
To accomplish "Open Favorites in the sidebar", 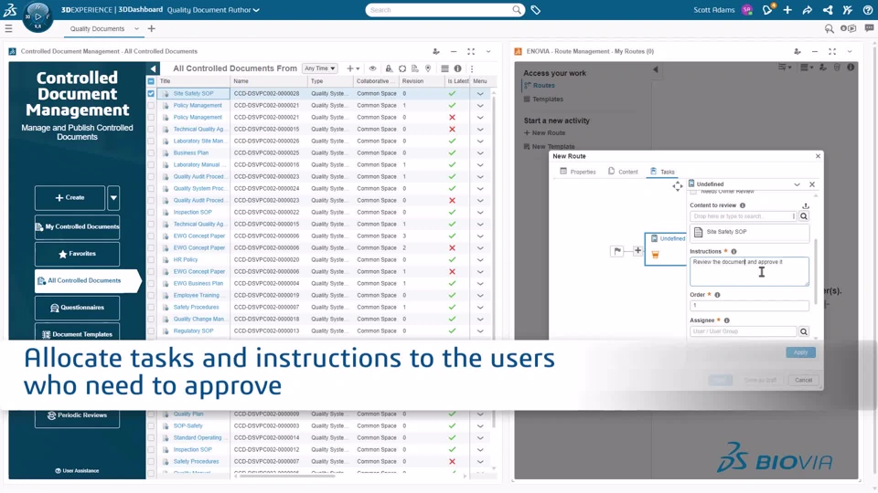I will [77, 254].
